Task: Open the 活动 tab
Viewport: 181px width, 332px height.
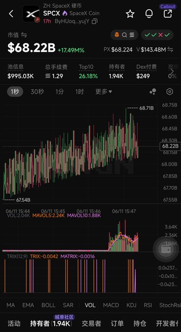Action: [14, 323]
